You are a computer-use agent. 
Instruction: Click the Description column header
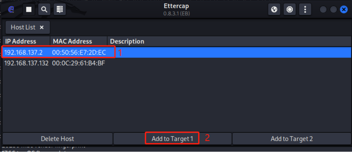(127, 41)
